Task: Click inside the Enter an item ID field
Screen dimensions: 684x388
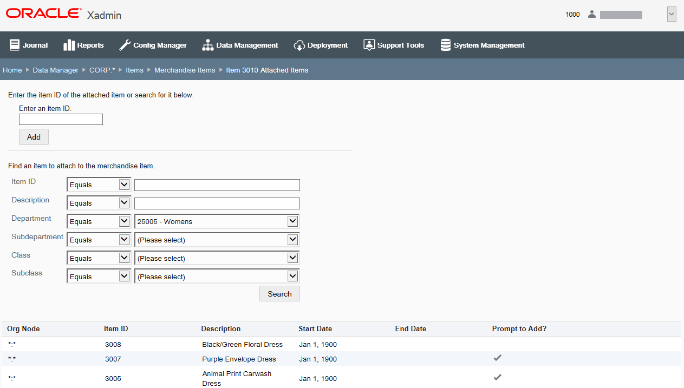Action: coord(61,119)
